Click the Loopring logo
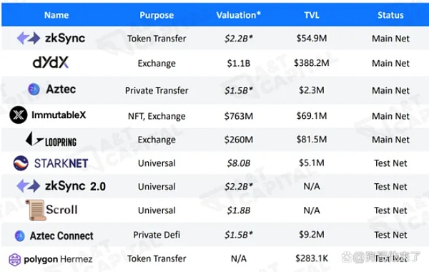The width and height of the screenshot is (429, 272). (51, 140)
